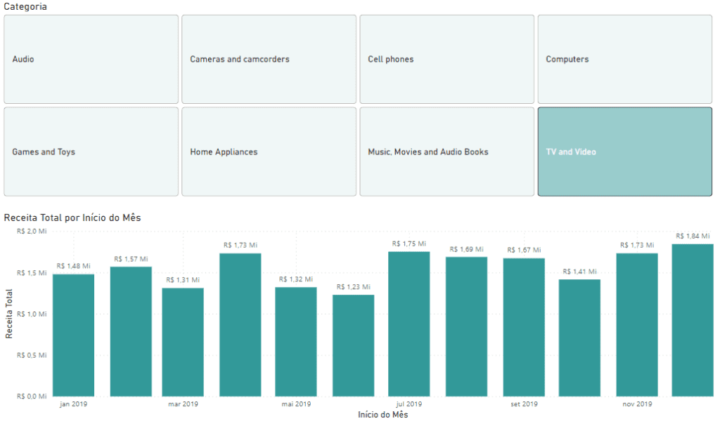This screenshot has width=720, height=421.
Task: Click the 'Início do Mês' x-axis title
Action: (383, 415)
